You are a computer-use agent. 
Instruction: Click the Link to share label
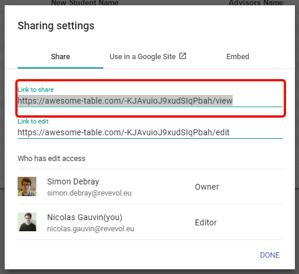(36, 90)
